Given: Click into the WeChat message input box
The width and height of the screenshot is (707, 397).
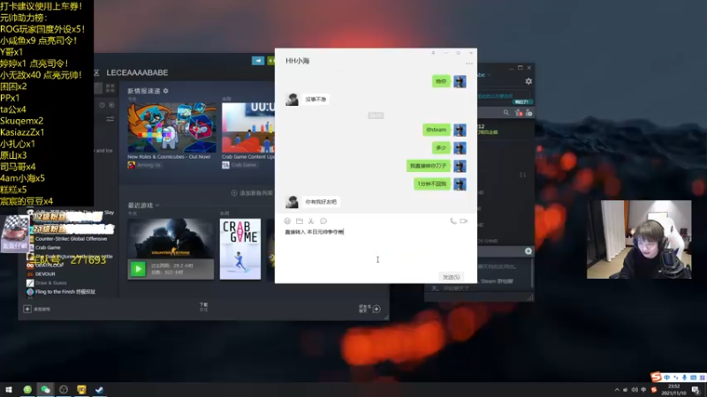Looking at the screenshot, I should pos(376,250).
